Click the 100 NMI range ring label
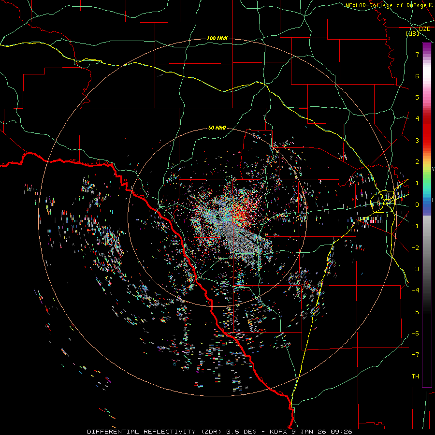 pyautogui.click(x=217, y=38)
